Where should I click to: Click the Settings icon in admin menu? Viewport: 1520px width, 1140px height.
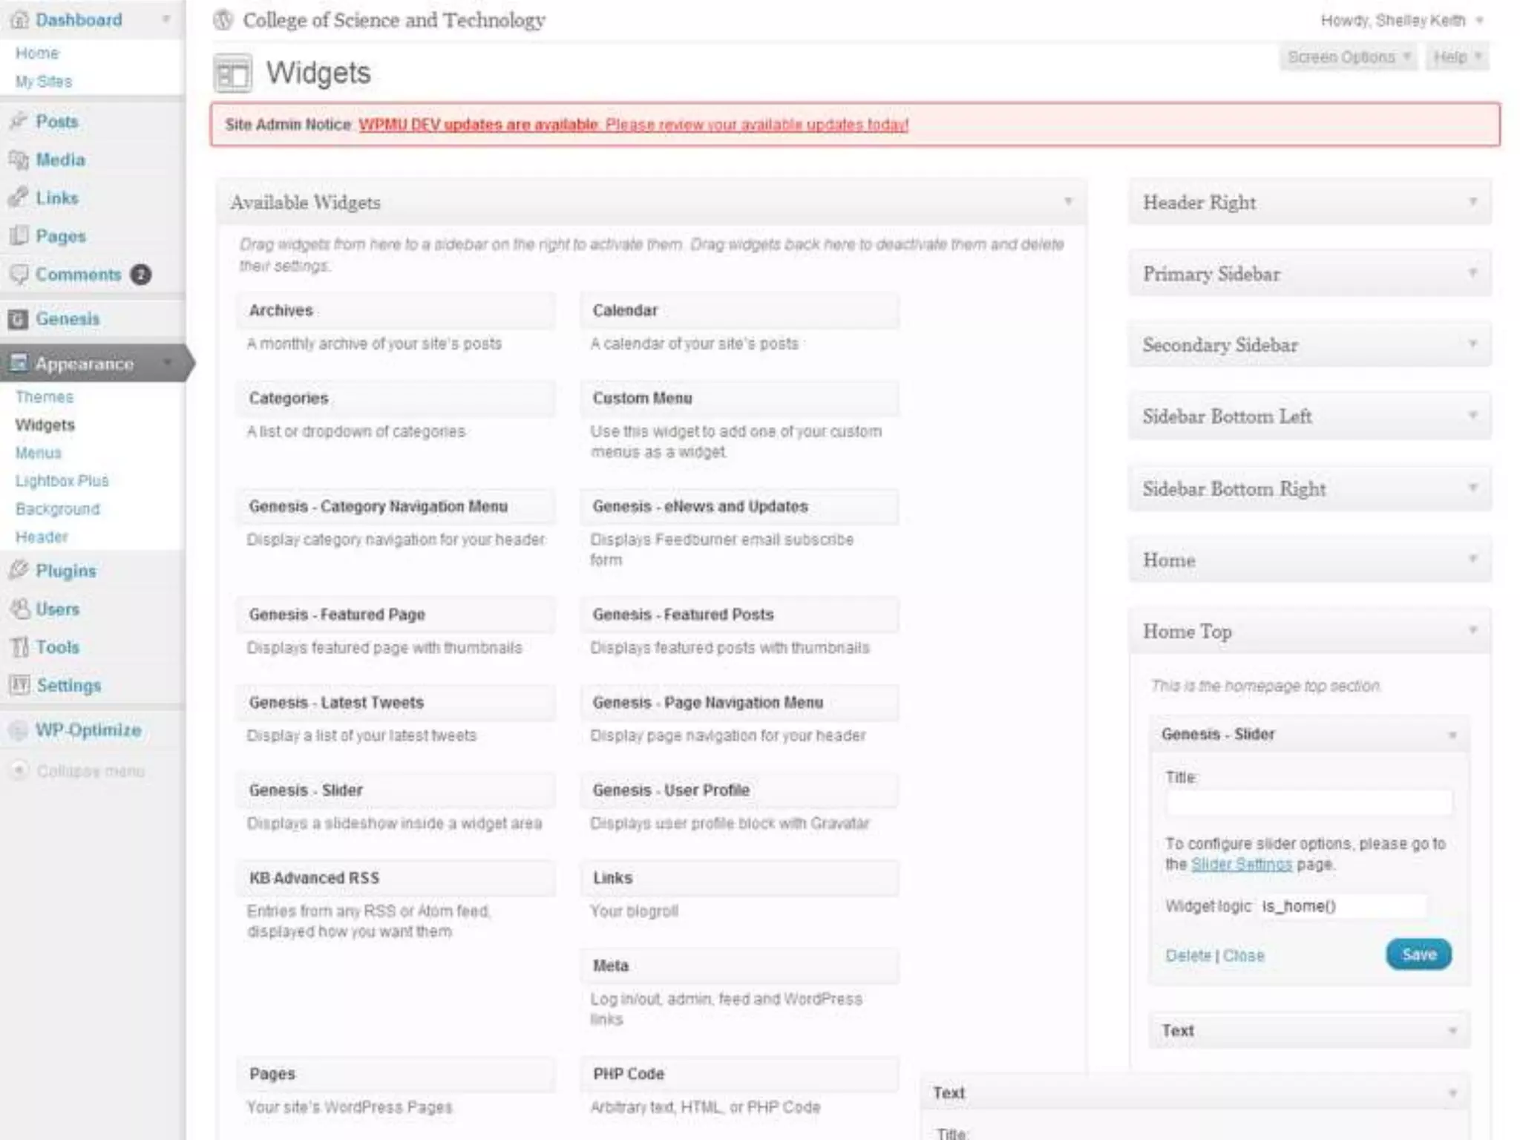19,684
